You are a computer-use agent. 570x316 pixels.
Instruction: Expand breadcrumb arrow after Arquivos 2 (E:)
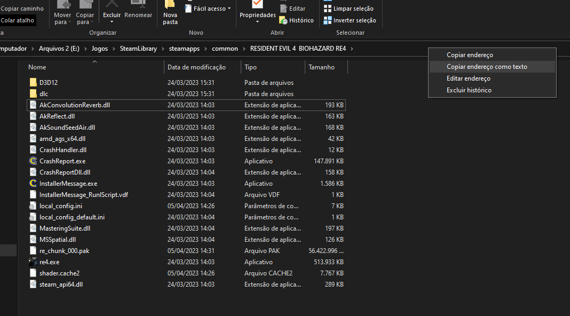pyautogui.click(x=85, y=49)
